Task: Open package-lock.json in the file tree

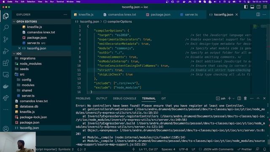Action: [33, 117]
